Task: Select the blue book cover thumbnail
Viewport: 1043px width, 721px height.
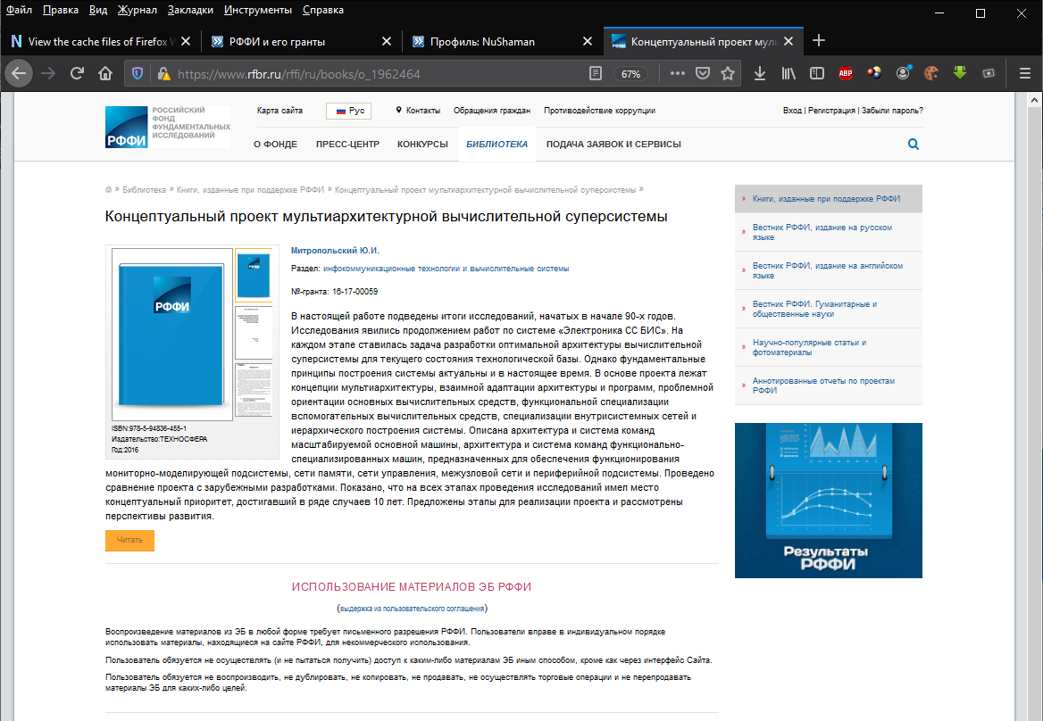Action: [254, 275]
